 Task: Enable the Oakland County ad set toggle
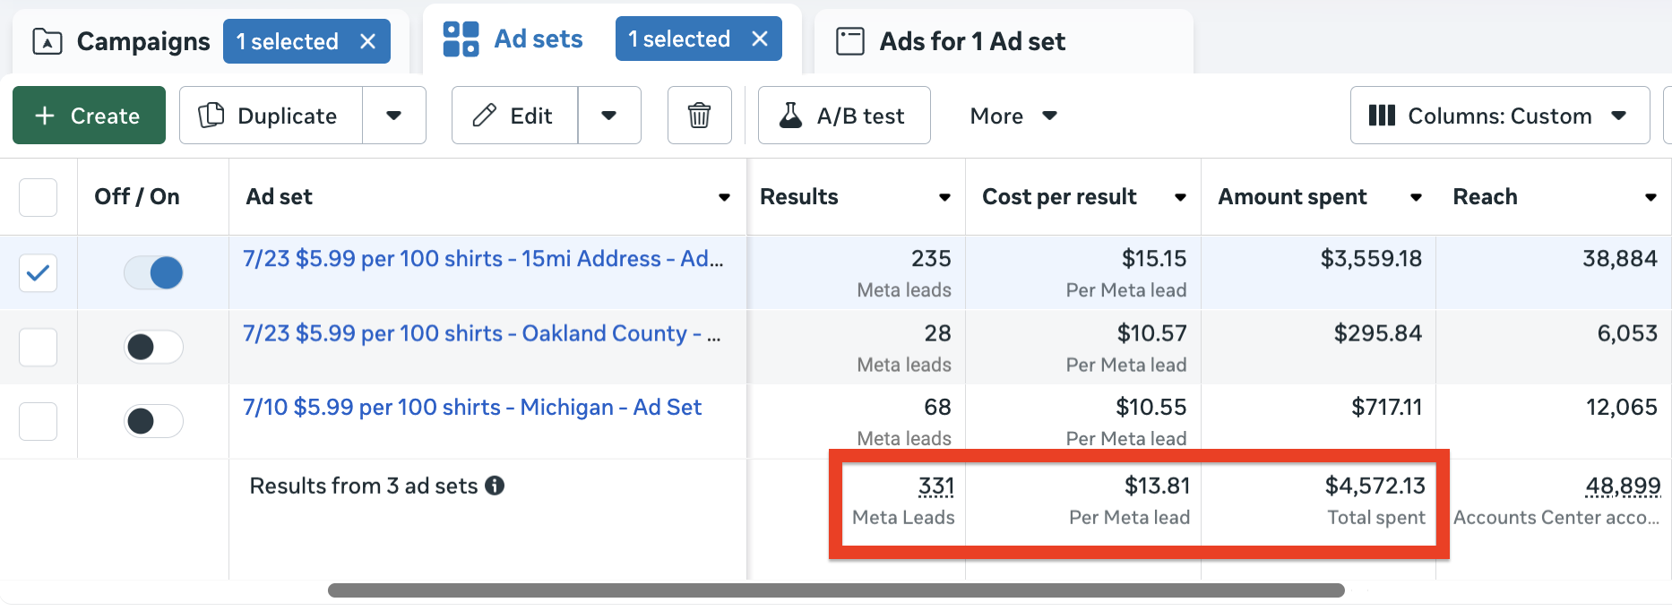click(153, 347)
